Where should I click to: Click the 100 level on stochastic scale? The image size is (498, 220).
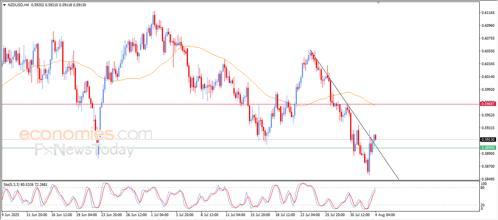(484, 184)
